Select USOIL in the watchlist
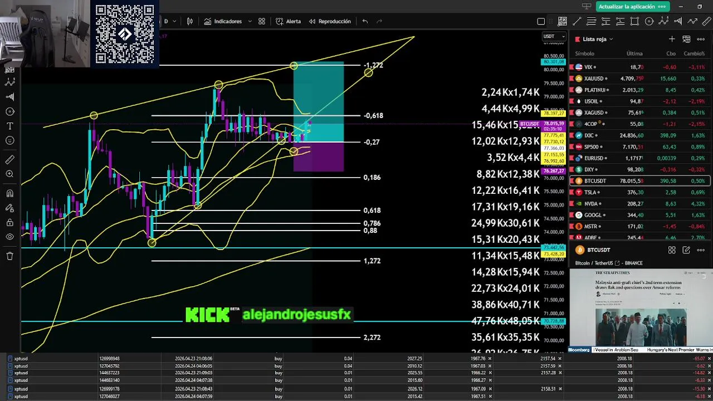This screenshot has width=713, height=401. point(639,101)
